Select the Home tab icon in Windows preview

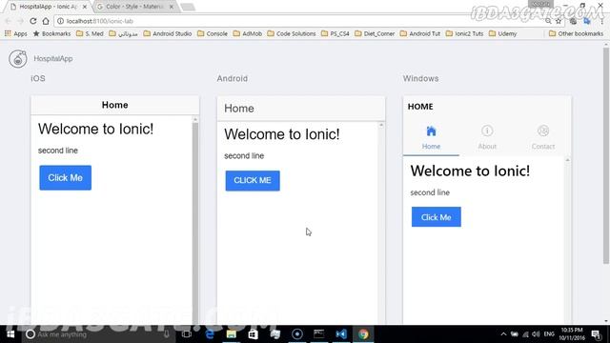point(431,131)
